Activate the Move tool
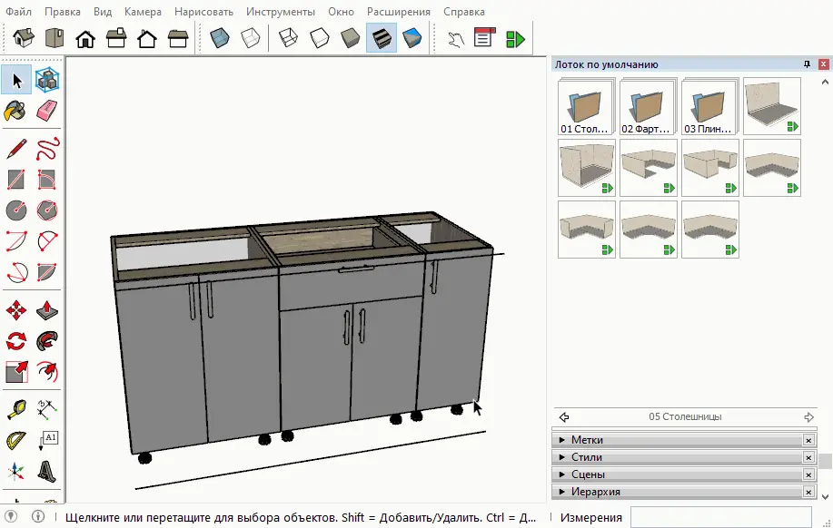The width and height of the screenshot is (833, 528). tap(16, 310)
